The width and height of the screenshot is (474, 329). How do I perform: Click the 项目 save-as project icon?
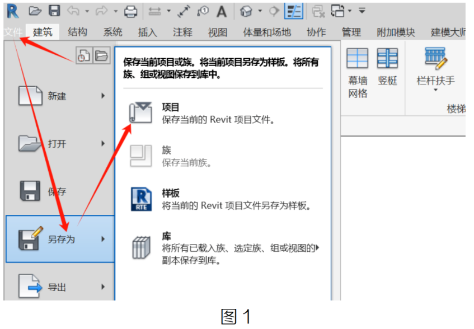tap(141, 113)
